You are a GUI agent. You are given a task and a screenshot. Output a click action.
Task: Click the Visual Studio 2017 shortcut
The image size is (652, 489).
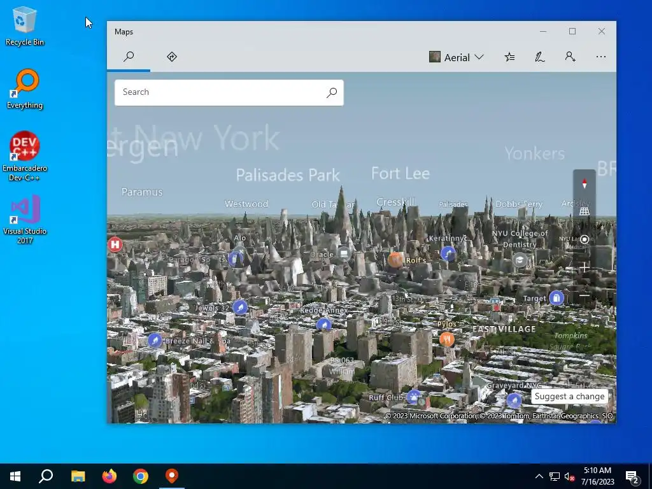coord(25,219)
